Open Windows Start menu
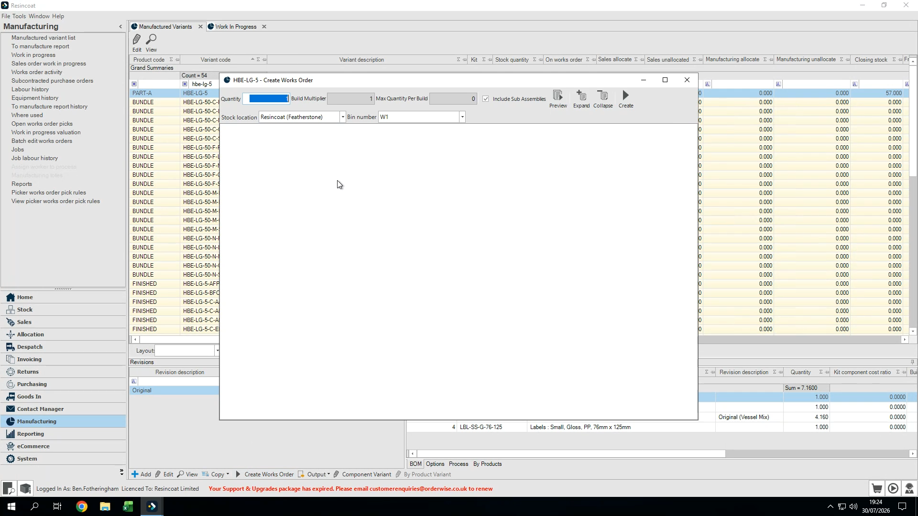 11,506
